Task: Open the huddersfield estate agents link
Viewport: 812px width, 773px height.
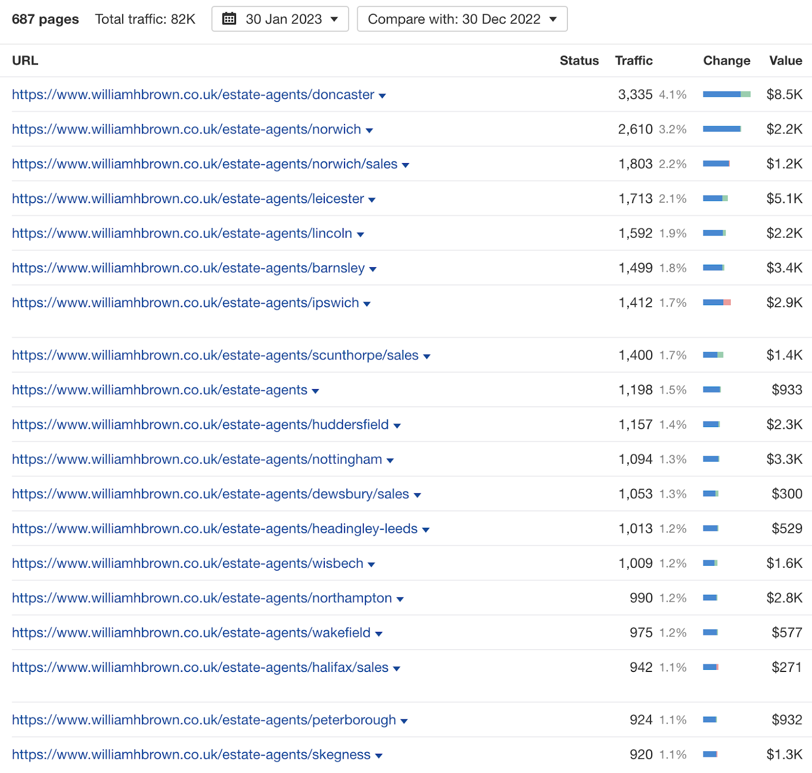Action: tap(200, 425)
